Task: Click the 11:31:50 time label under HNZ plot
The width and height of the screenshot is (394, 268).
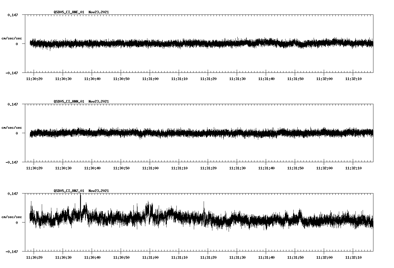Action: [x=295, y=258]
